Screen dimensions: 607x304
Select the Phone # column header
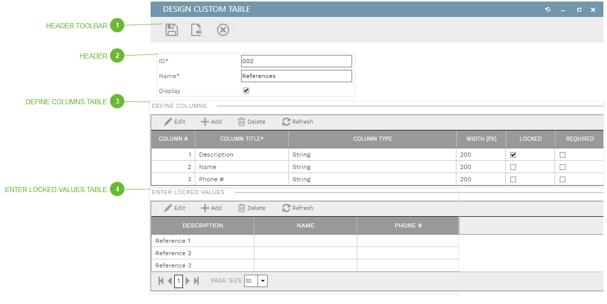(408, 225)
